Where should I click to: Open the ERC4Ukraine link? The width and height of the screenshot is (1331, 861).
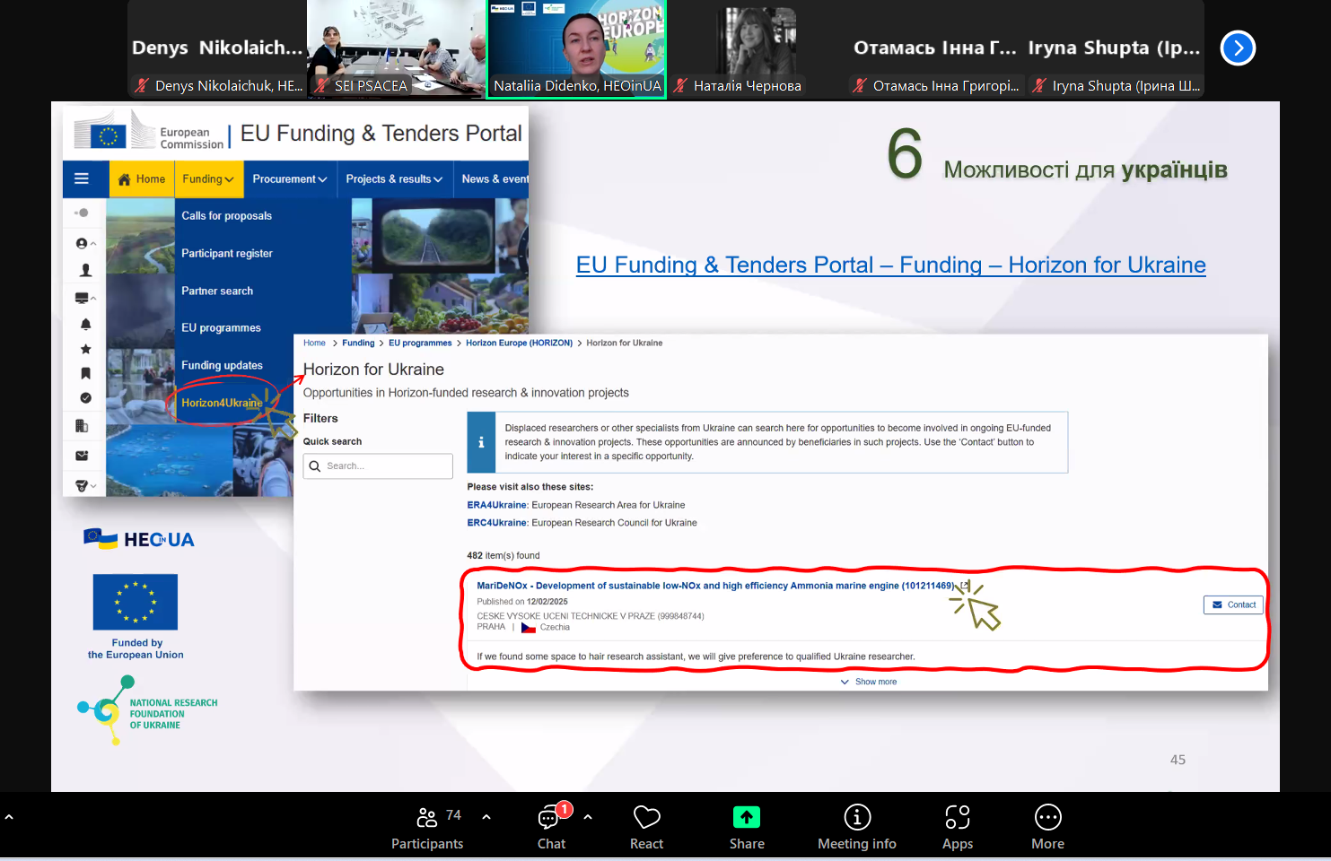click(497, 523)
